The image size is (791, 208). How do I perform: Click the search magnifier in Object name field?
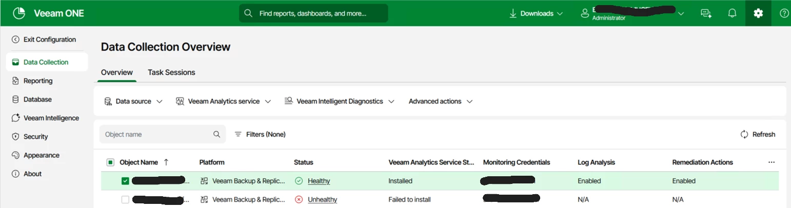pos(216,134)
